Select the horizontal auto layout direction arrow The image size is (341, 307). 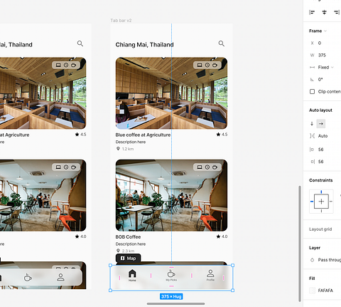point(321,124)
